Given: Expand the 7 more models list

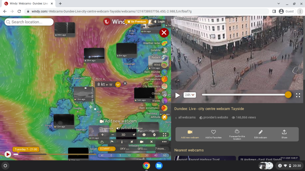Looking at the screenshot, I should [x=160, y=149].
